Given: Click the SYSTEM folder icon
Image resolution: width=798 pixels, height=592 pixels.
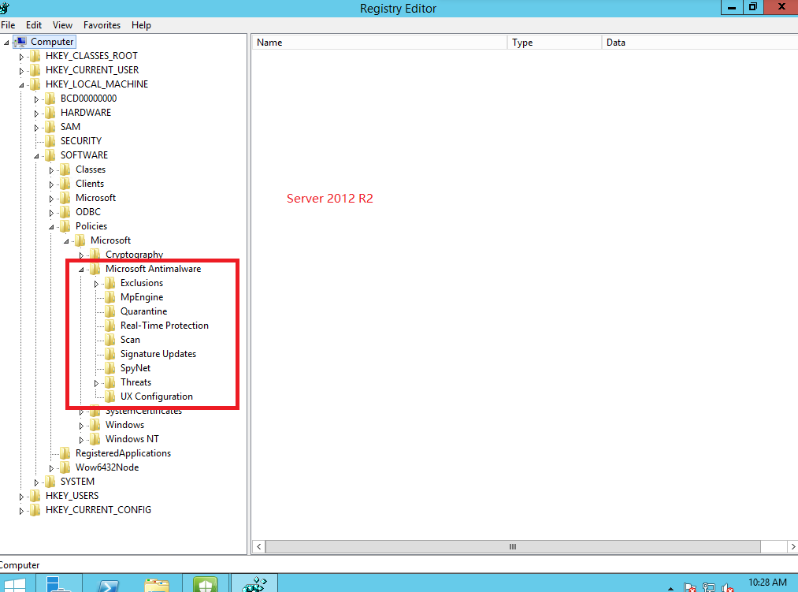Looking at the screenshot, I should (x=50, y=482).
